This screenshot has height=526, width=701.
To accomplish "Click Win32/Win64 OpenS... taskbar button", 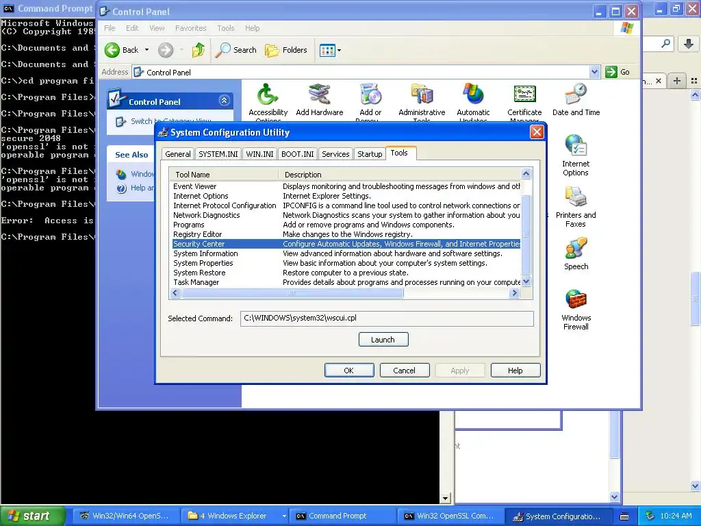I will pos(126,516).
